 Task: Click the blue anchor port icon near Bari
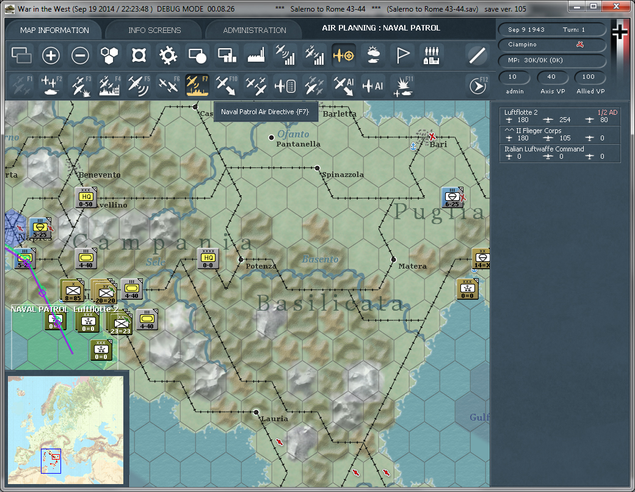click(x=413, y=146)
